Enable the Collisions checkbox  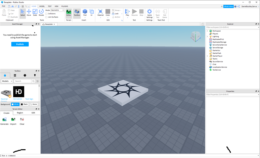coord(47,14)
